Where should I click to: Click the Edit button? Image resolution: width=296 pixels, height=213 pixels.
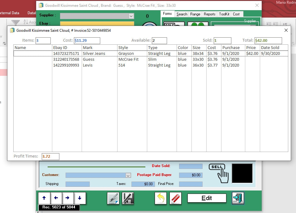click(207, 198)
